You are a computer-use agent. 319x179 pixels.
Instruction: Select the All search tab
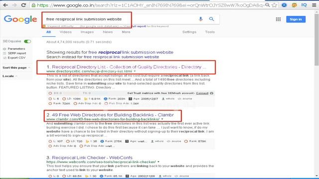pos(48,32)
